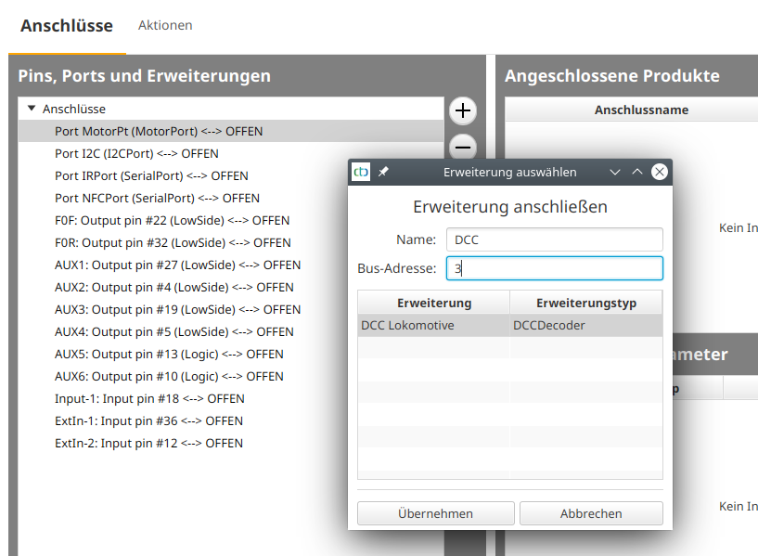758x556 pixels.
Task: Open the Anschlüsse tab
Action: pyautogui.click(x=67, y=25)
